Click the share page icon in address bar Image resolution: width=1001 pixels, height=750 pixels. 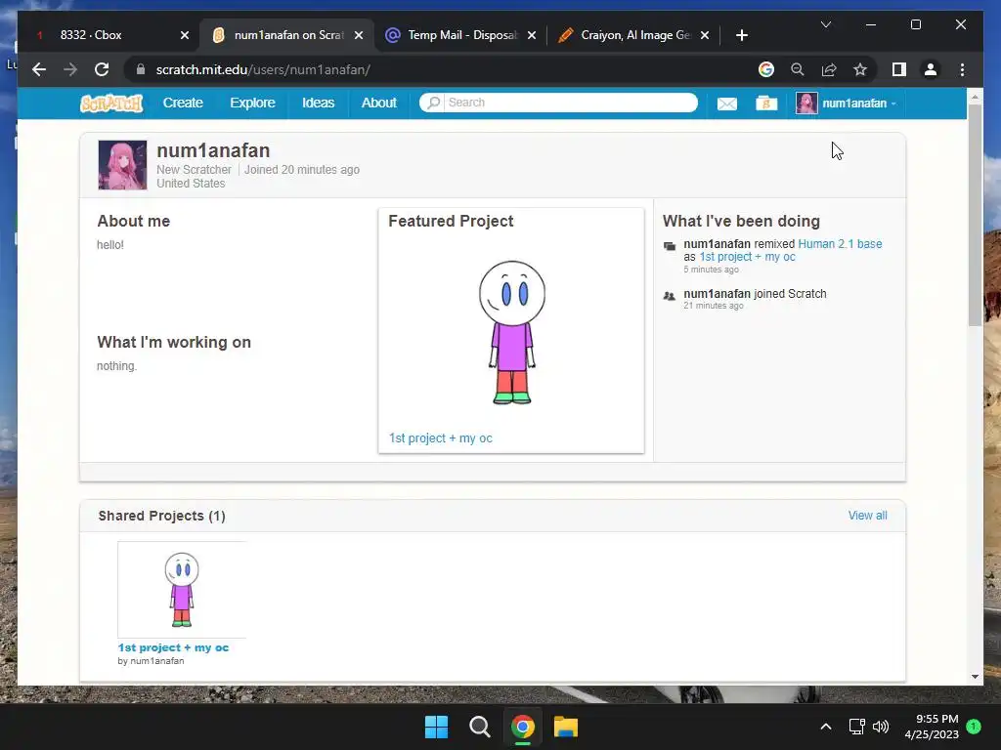829,69
